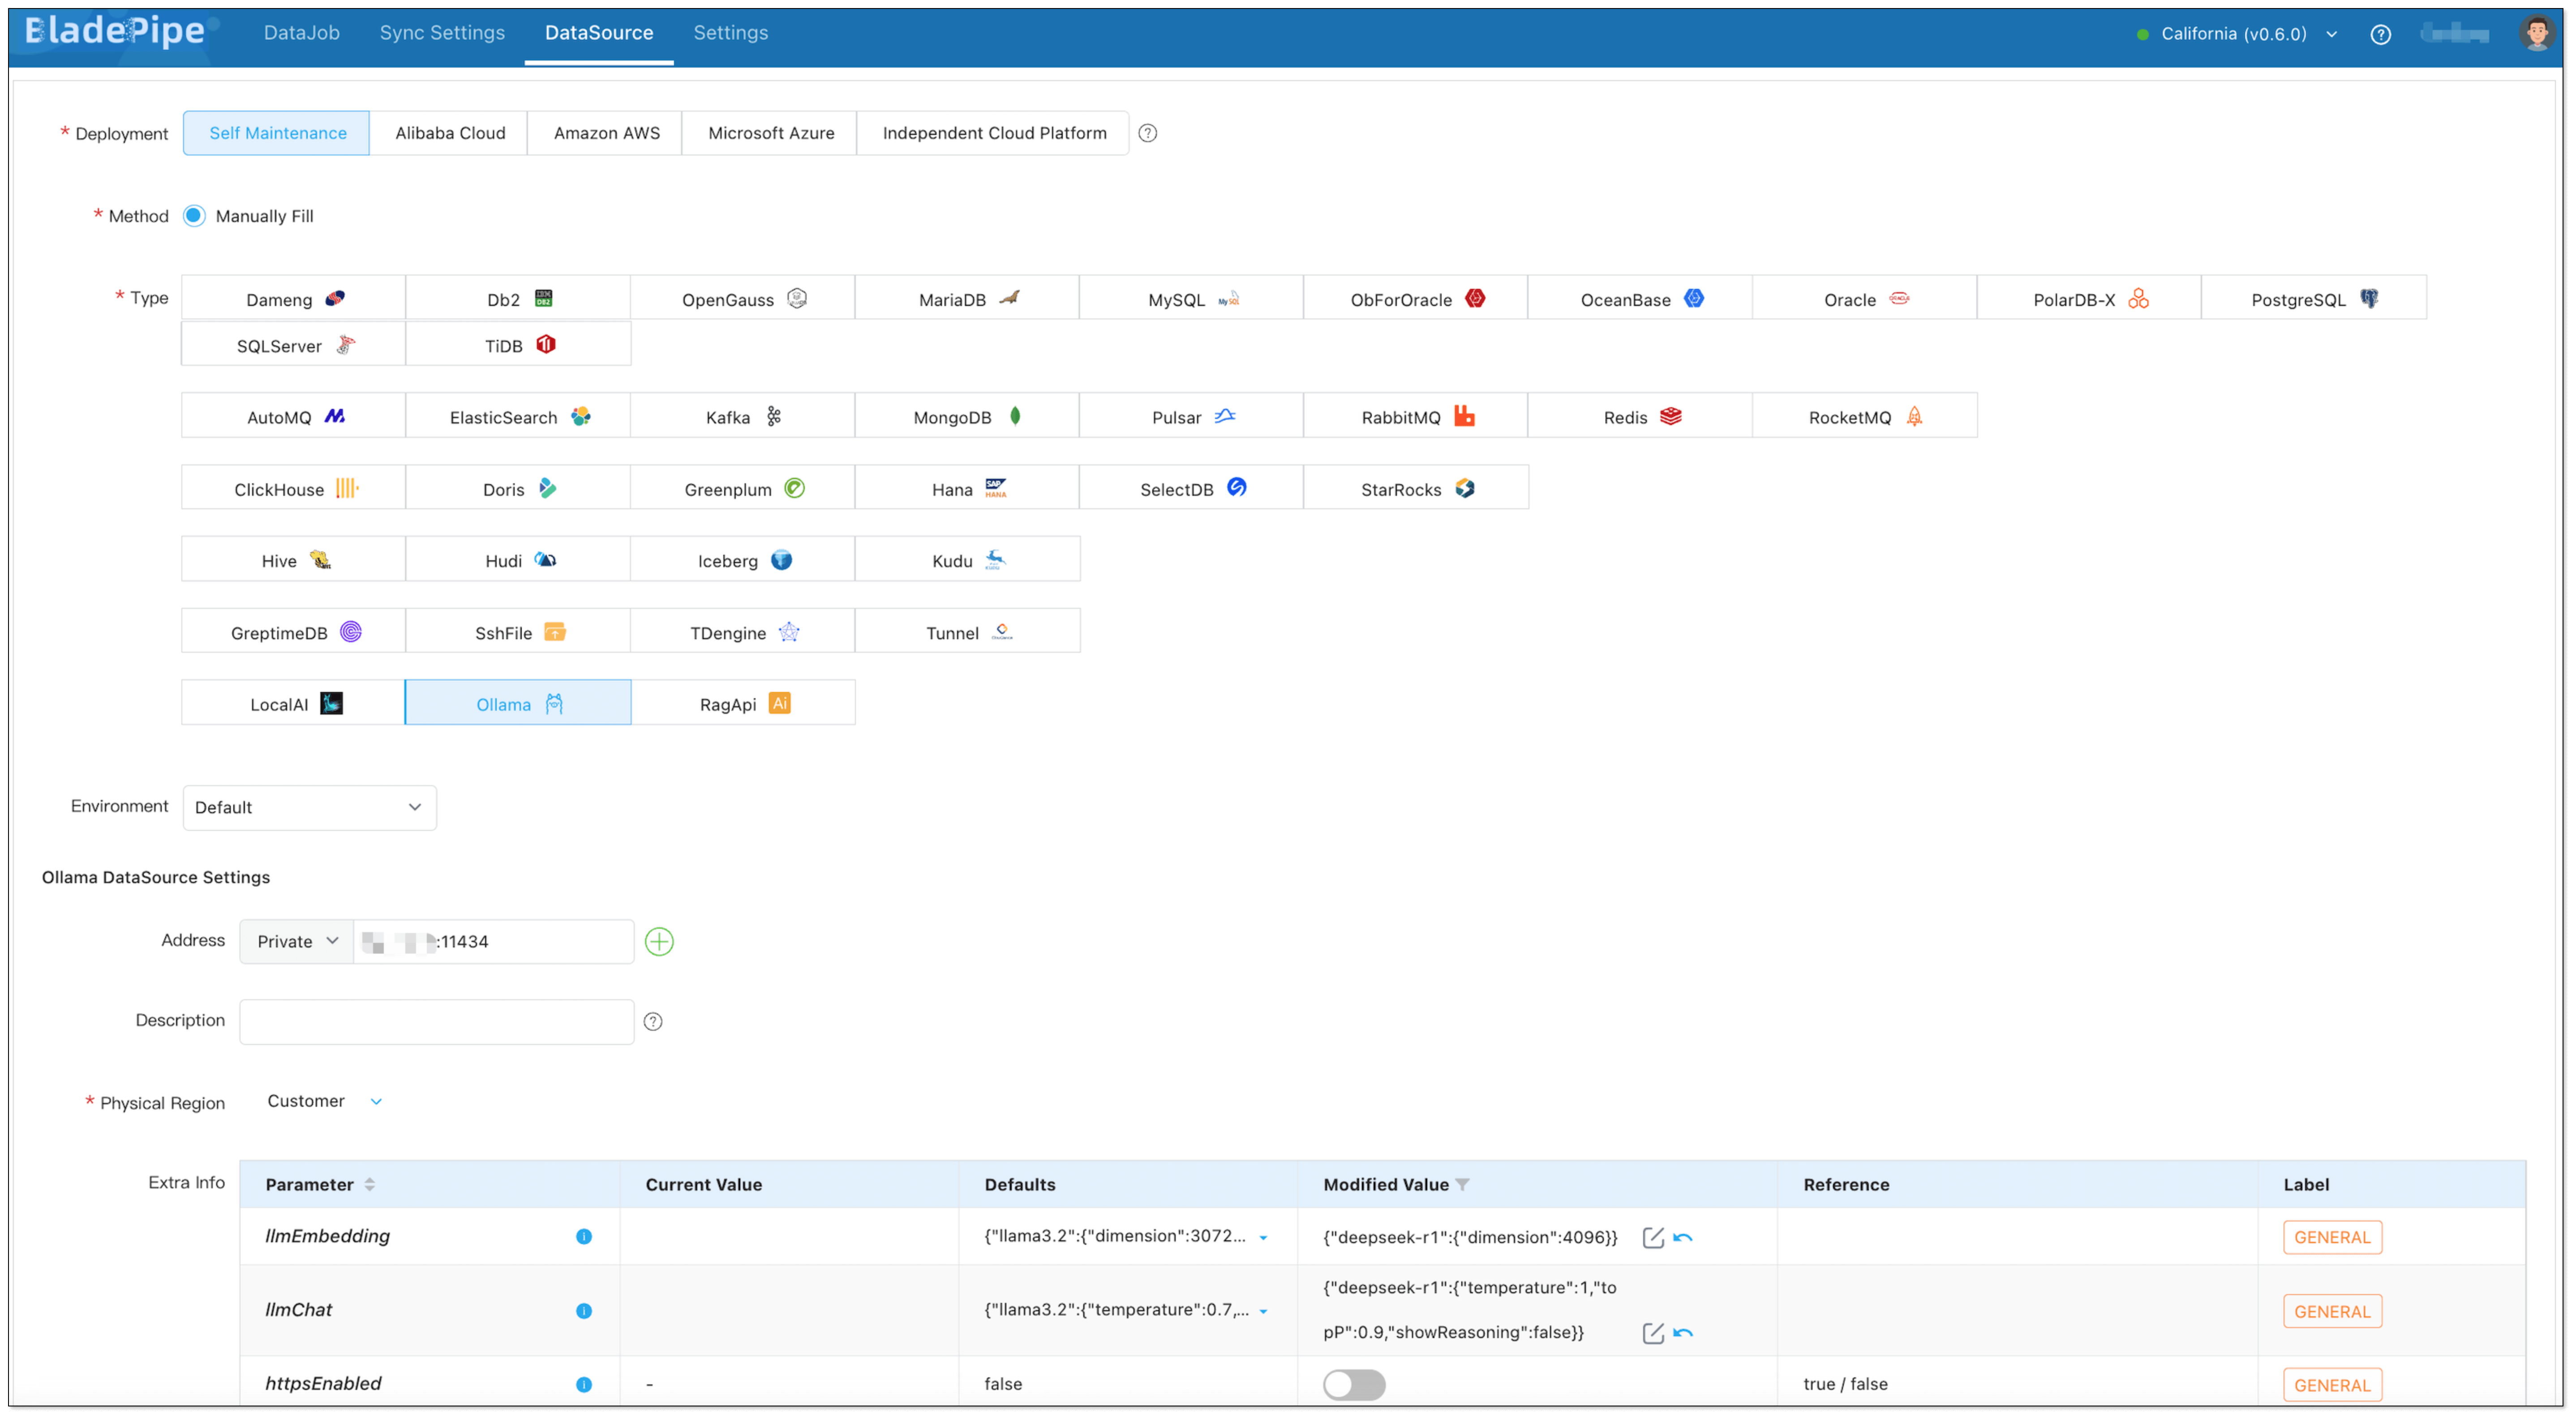Viewport: 2576px width, 1419px height.
Task: Click info icon next to httpsEnabled parameter
Action: 584,1384
